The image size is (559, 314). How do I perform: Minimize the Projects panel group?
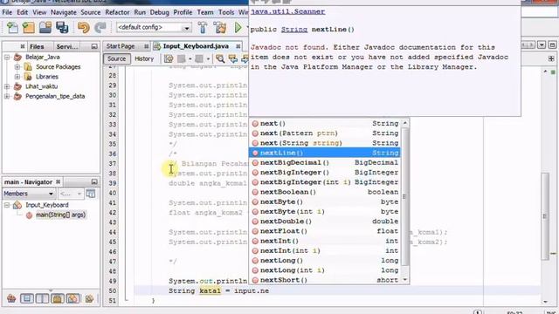click(94, 46)
